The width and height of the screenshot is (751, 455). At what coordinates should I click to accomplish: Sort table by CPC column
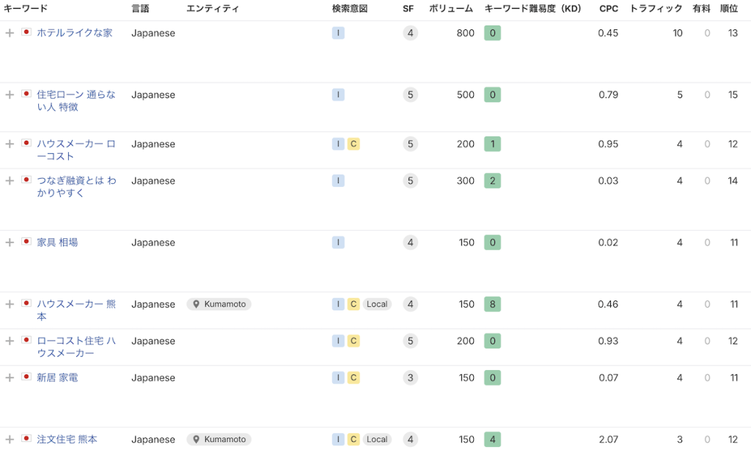tap(608, 9)
